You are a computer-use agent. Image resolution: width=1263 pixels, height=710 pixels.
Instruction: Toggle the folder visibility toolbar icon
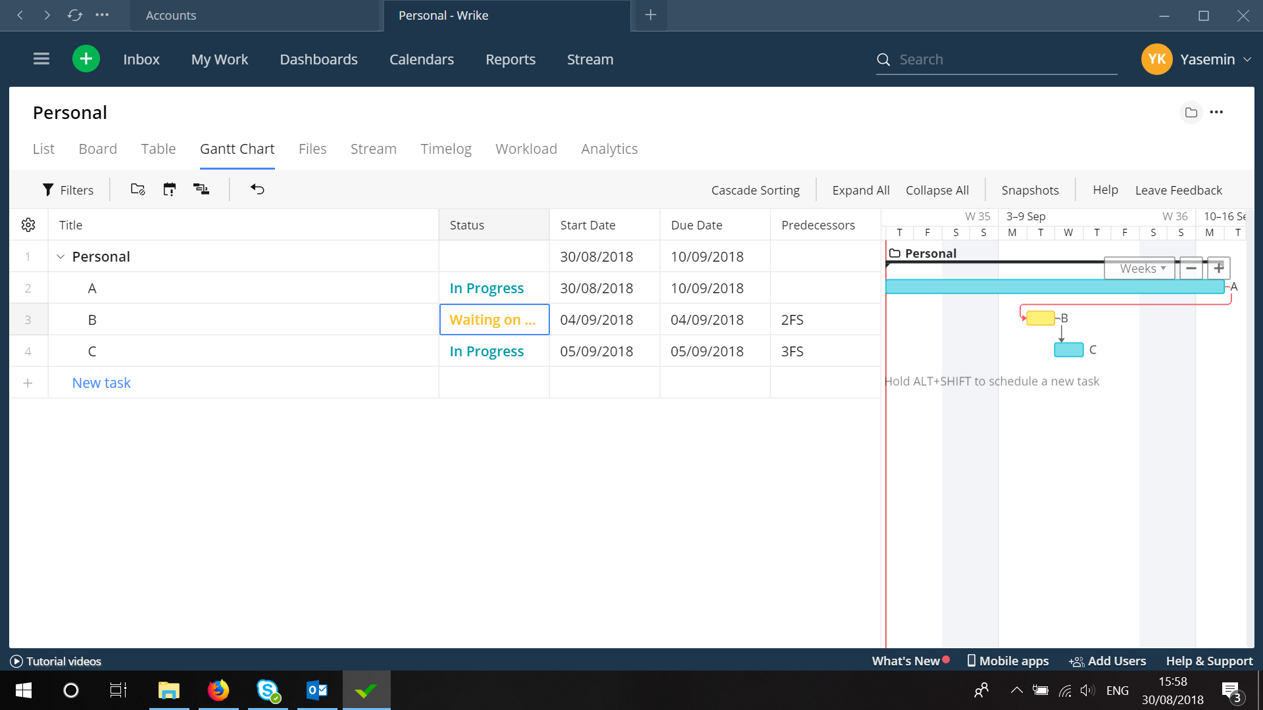click(137, 189)
